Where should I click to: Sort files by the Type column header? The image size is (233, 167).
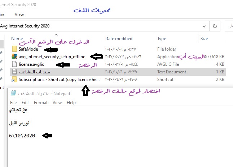(162, 39)
